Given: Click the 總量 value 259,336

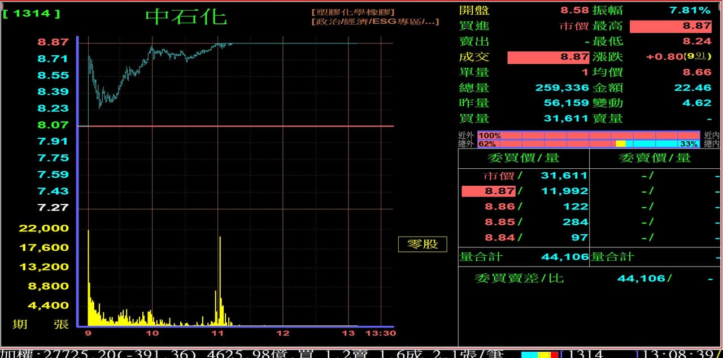Looking at the screenshot, I should point(562,88).
